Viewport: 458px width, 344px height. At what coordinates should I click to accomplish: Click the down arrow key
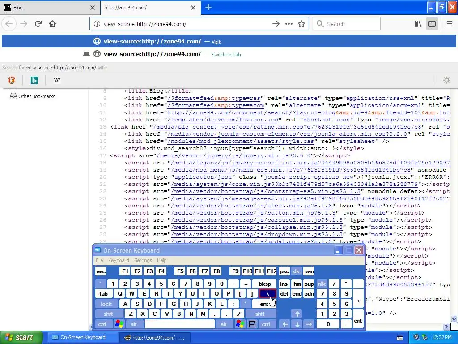297,324
